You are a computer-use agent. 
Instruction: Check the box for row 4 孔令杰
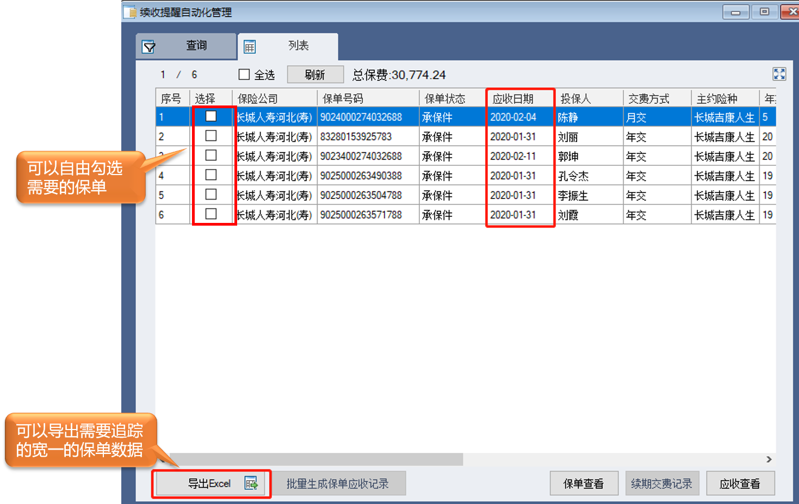pyautogui.click(x=211, y=175)
